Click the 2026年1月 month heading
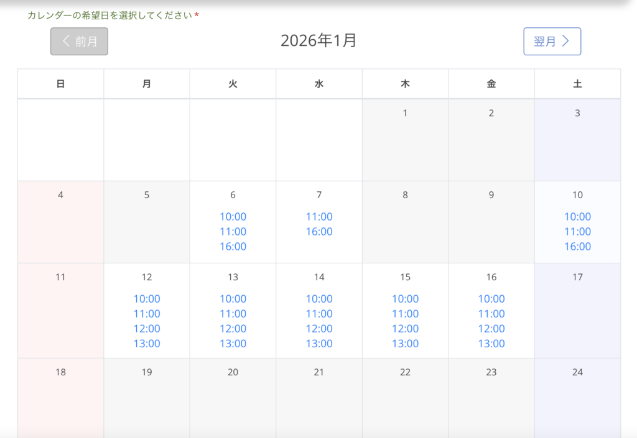This screenshot has width=637, height=438. point(318,41)
